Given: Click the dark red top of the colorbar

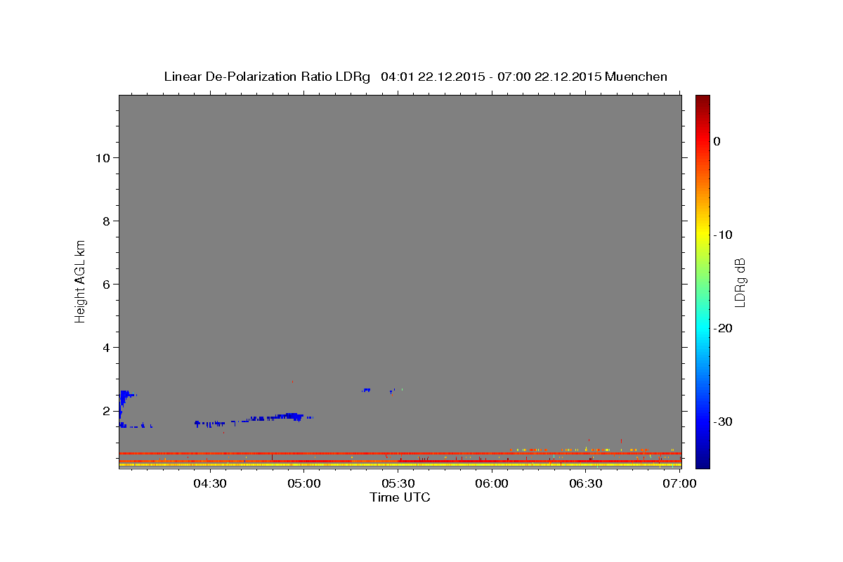Looking at the screenshot, I should [702, 102].
